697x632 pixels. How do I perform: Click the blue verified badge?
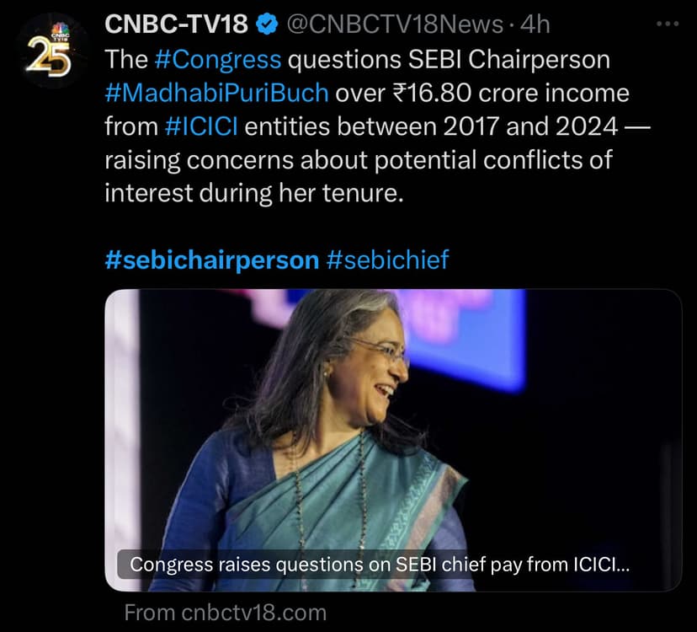pos(267,24)
